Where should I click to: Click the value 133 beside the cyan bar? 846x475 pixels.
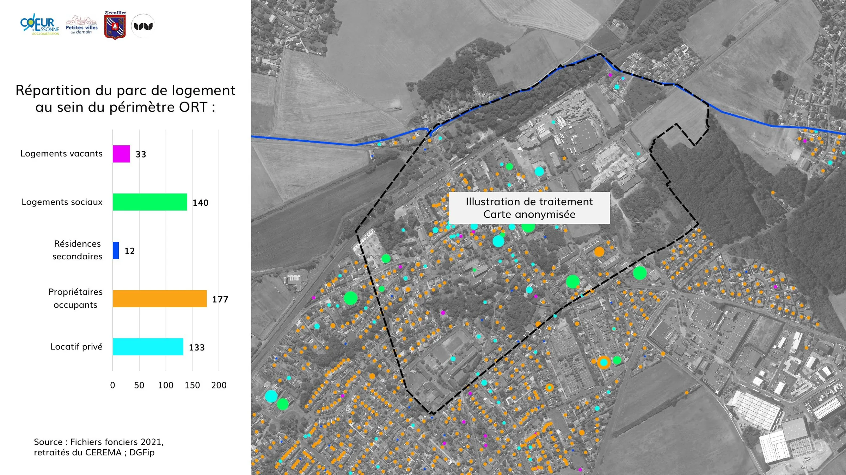[x=197, y=348]
